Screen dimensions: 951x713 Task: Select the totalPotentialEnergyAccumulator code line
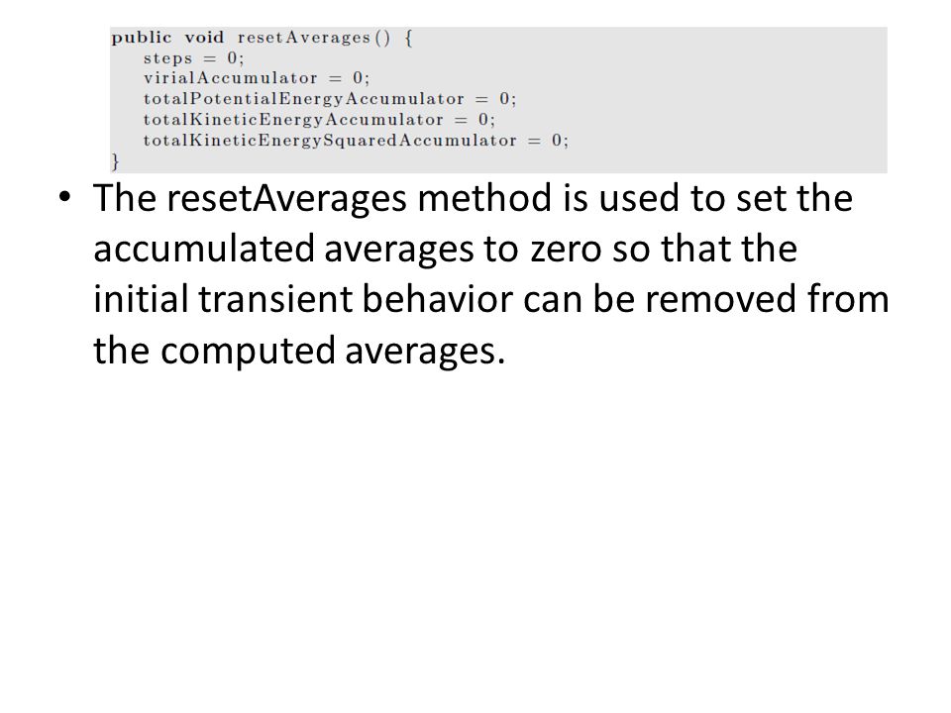[329, 99]
